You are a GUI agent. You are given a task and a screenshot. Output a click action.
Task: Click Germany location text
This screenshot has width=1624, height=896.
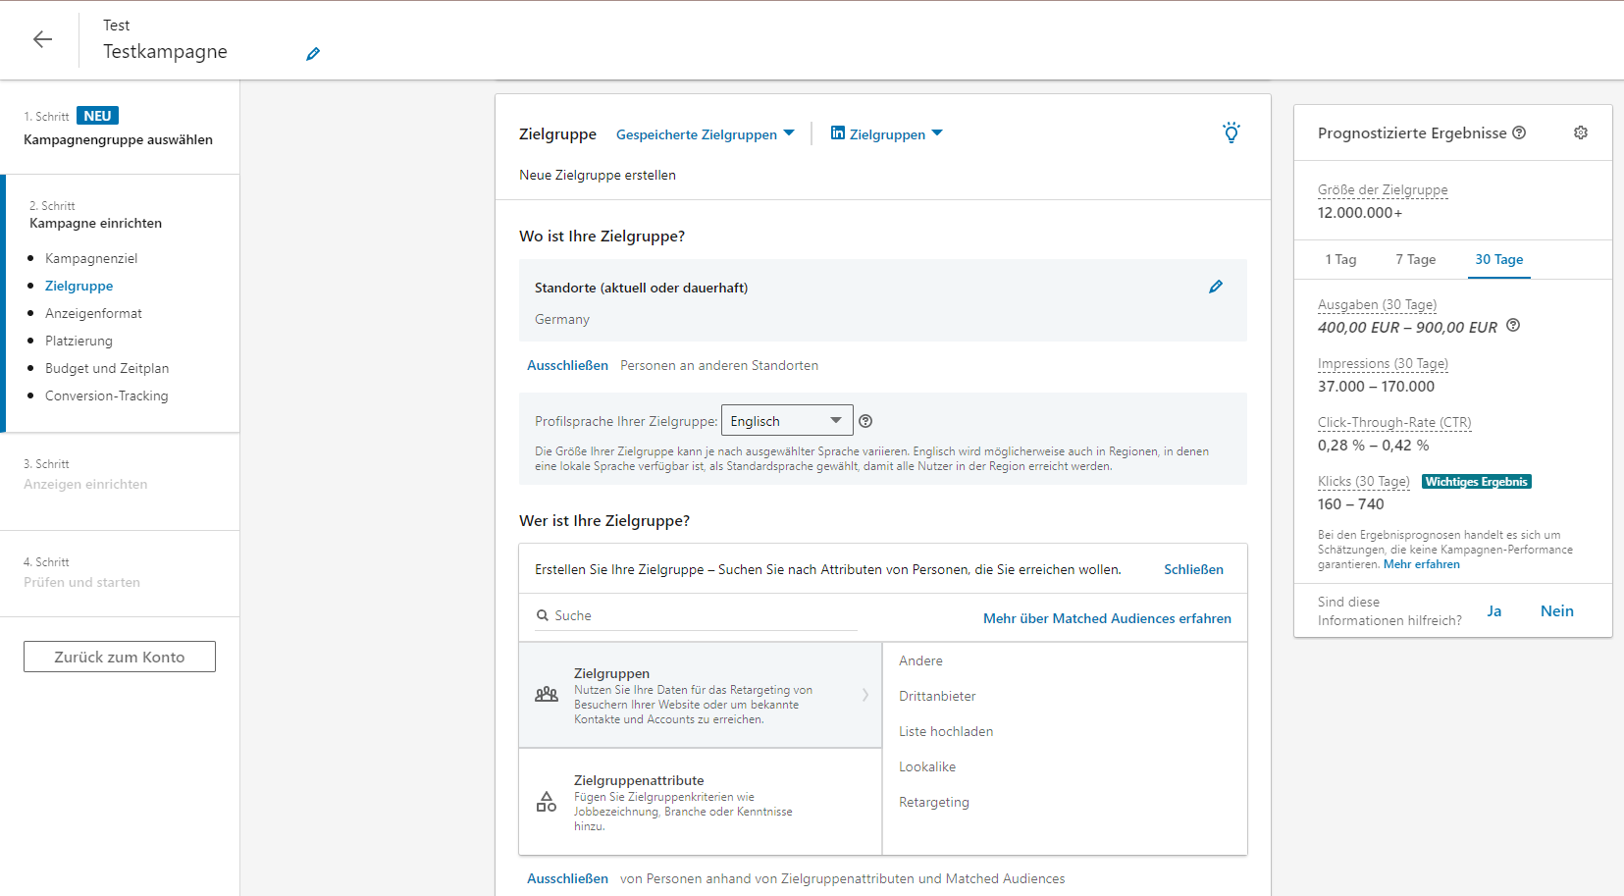tap(562, 319)
